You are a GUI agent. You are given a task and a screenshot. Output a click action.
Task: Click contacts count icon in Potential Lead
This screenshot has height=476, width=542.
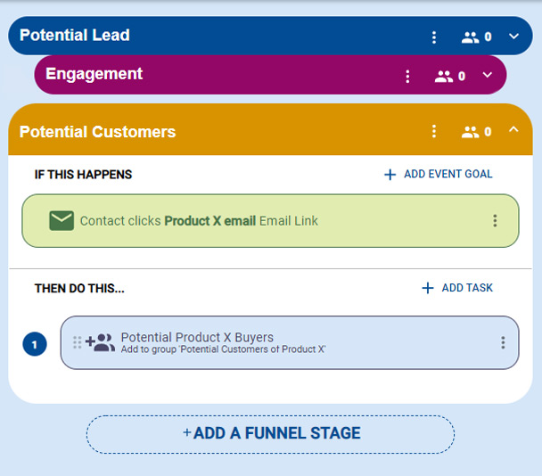(470, 37)
